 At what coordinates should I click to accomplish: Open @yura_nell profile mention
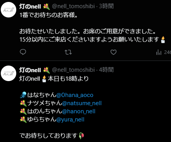point(70,119)
